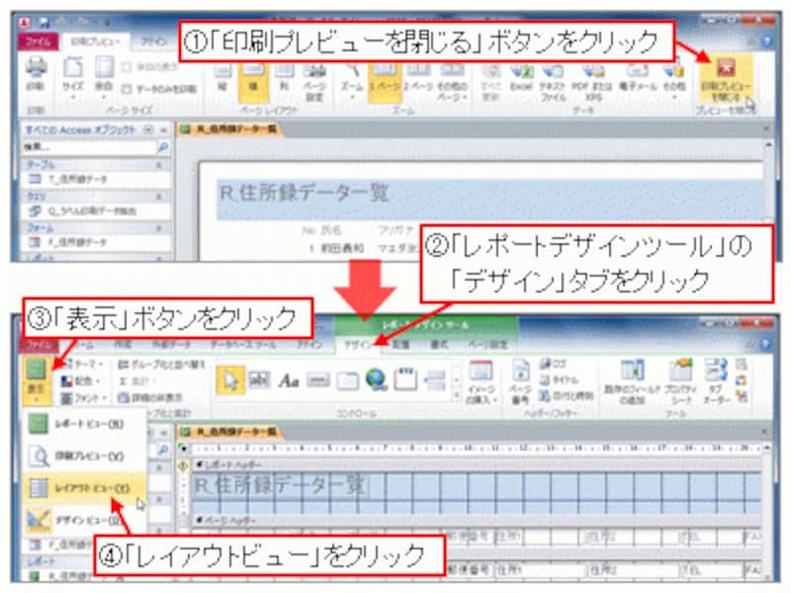Switch to データベースツール tab
This screenshot has height=593, width=791.
243,344
